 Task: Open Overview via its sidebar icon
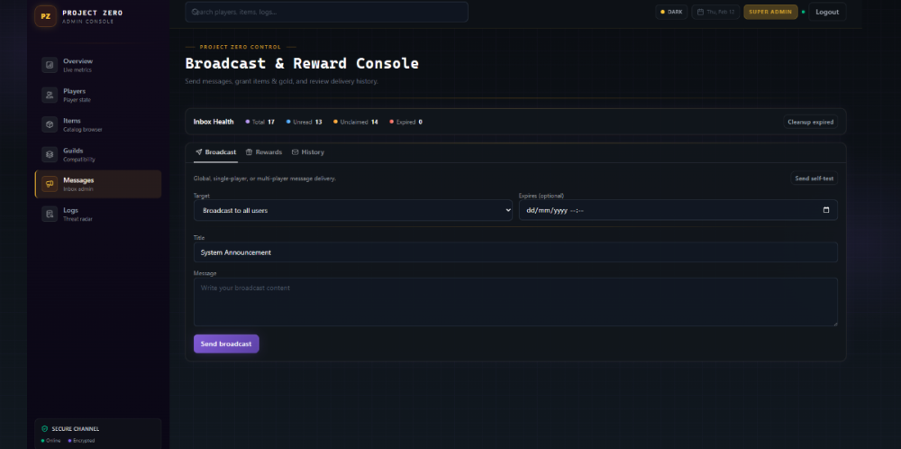pyautogui.click(x=50, y=65)
